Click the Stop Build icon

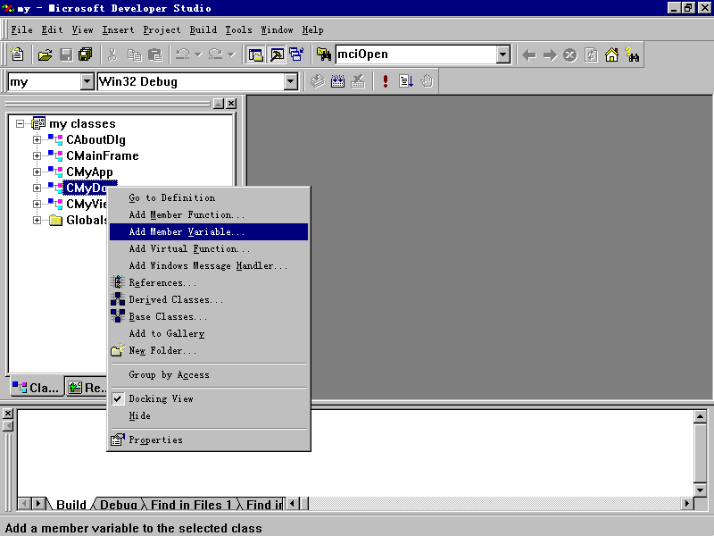tap(358, 81)
